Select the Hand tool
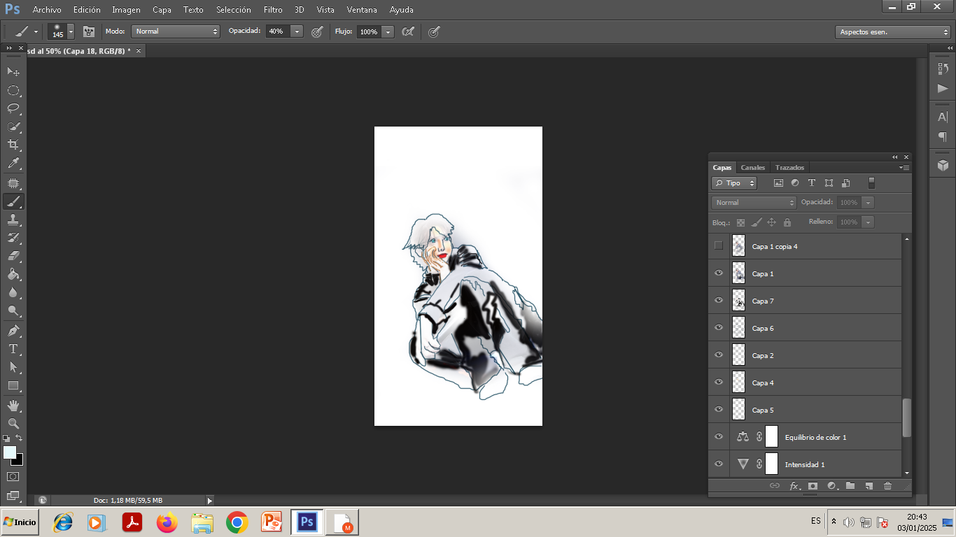The width and height of the screenshot is (956, 537). (x=13, y=406)
